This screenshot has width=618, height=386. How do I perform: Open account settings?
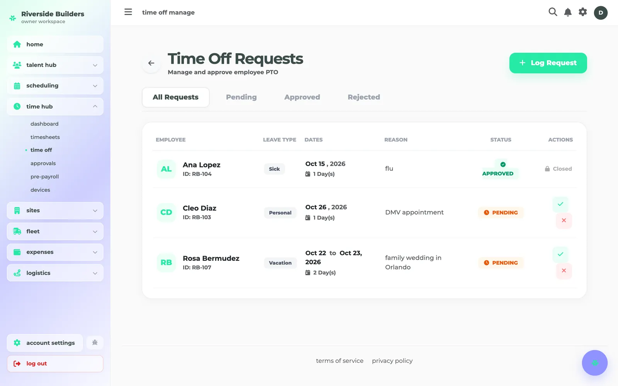pyautogui.click(x=45, y=343)
